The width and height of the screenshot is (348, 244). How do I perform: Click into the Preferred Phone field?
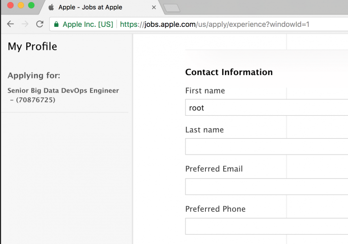266,226
